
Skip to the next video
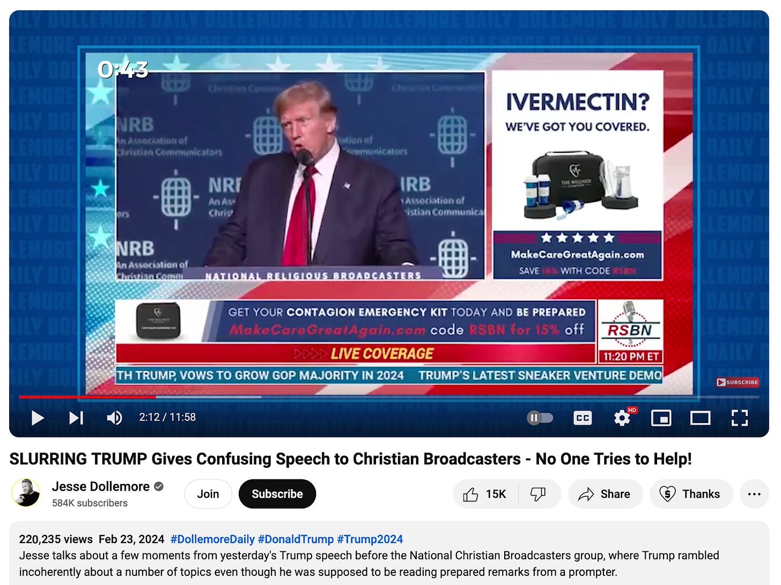point(76,418)
